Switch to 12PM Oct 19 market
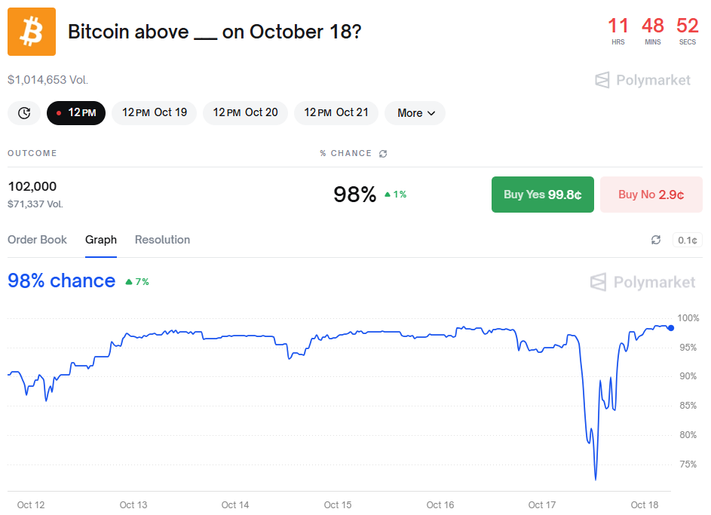 (x=155, y=113)
